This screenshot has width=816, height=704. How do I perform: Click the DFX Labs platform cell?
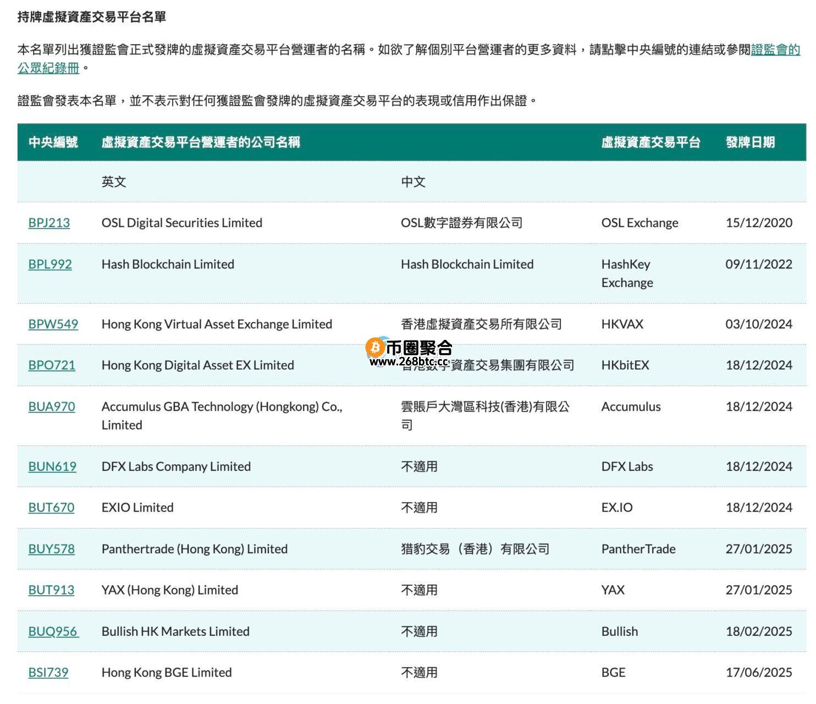(x=627, y=466)
